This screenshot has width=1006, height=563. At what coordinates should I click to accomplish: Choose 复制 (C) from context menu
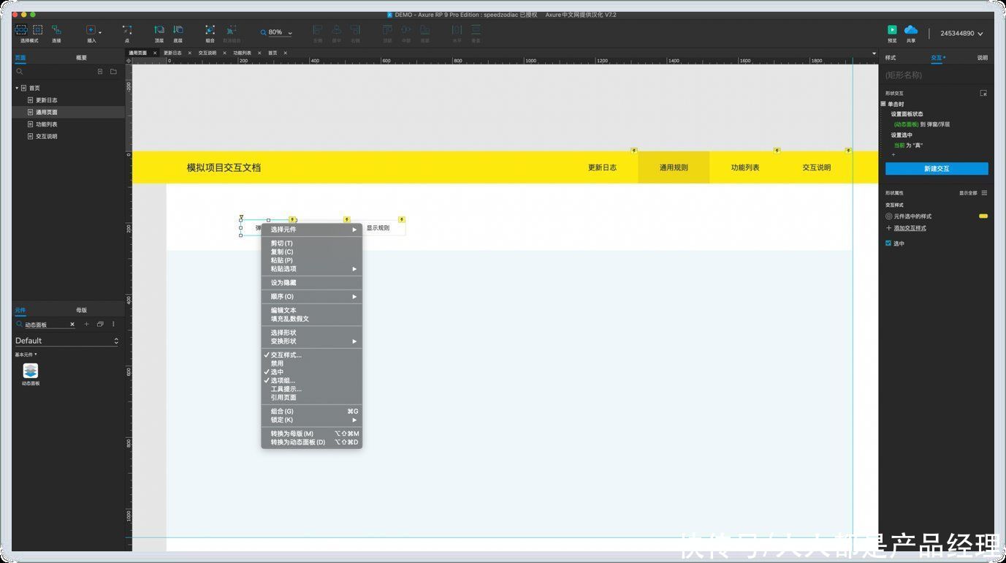point(312,252)
